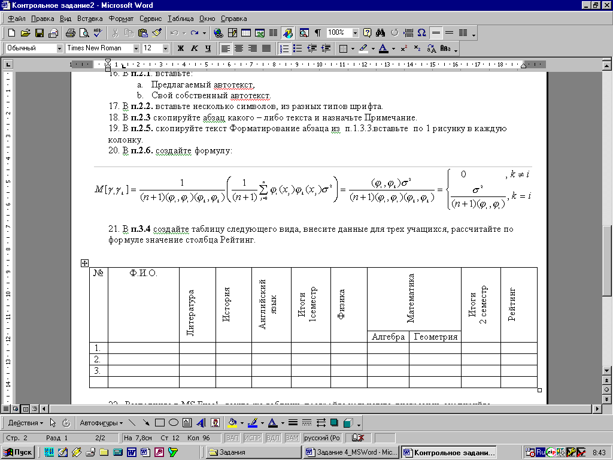
Task: Run spelling check ABC icon
Action: click(98, 33)
